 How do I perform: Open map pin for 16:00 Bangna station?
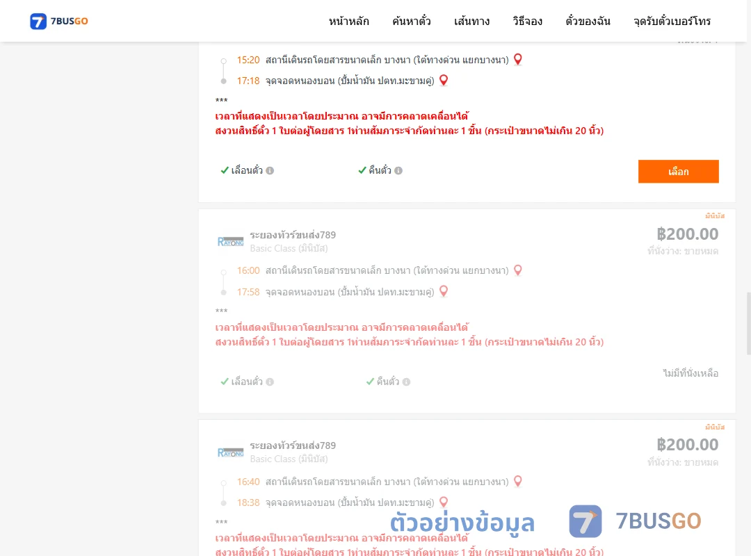518,270
